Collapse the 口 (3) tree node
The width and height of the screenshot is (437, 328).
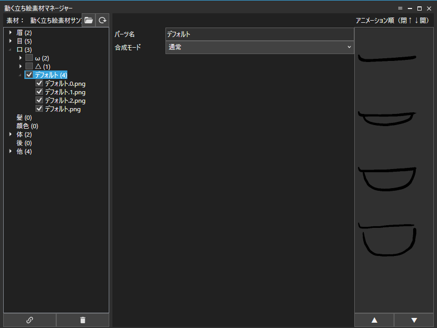tap(10, 49)
